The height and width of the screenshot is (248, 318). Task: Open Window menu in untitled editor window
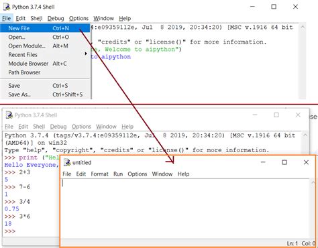point(162,174)
